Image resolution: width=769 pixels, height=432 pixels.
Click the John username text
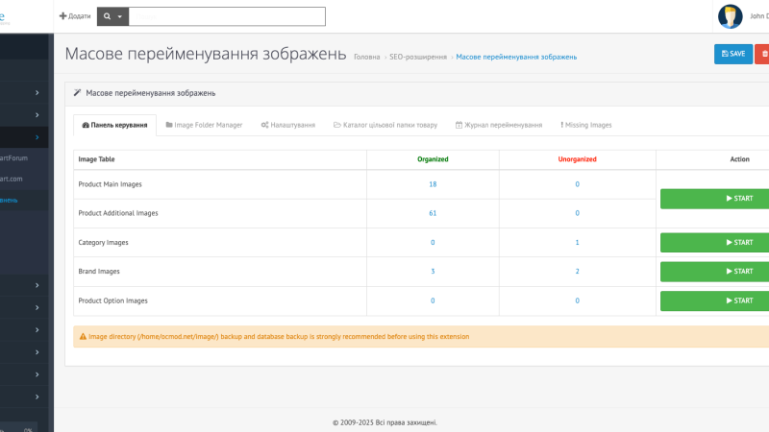(759, 16)
